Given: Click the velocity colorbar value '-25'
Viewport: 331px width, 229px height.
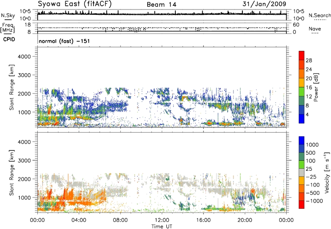Looking at the screenshot, I should [x=311, y=177].
